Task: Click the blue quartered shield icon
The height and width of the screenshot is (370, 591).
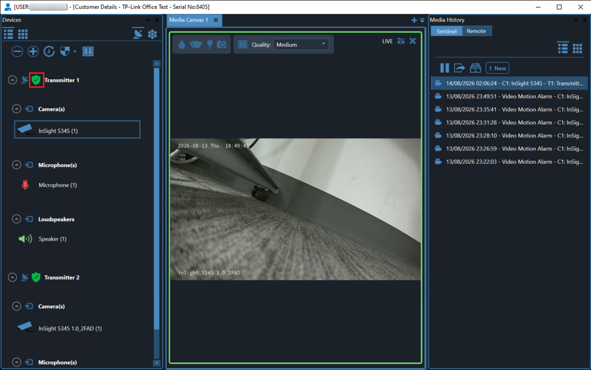Action: pos(65,52)
